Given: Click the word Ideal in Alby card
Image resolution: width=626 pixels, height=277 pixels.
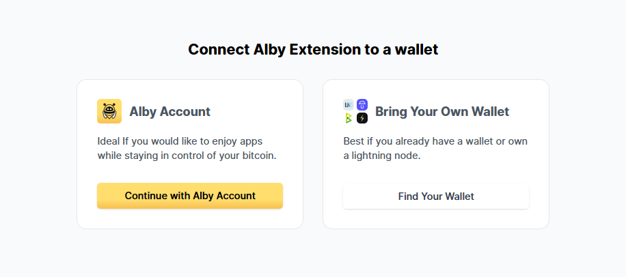Looking at the screenshot, I should tap(109, 141).
